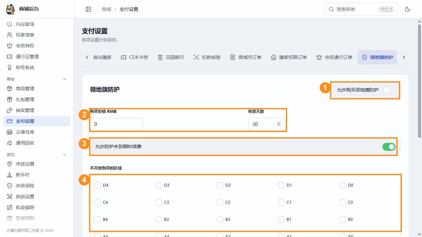Click the 商城 breadcrumb link

(x=106, y=9)
